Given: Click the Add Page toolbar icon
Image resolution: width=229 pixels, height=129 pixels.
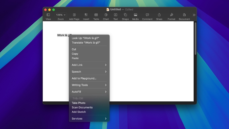Looking at the screenshot, I should tap(74, 15).
